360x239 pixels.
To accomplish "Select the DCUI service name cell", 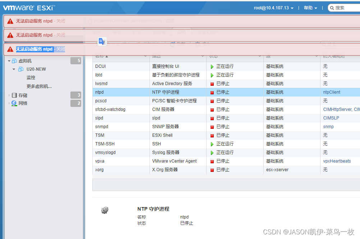I will pos(121,66).
